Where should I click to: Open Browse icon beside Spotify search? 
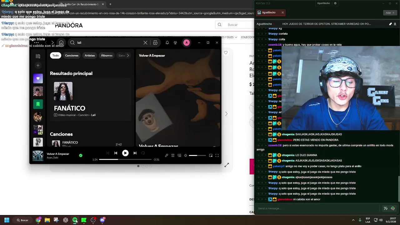click(155, 43)
